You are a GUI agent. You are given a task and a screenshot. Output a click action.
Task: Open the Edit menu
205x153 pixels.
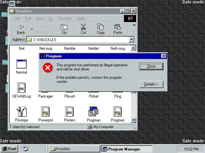click(x=28, y=18)
